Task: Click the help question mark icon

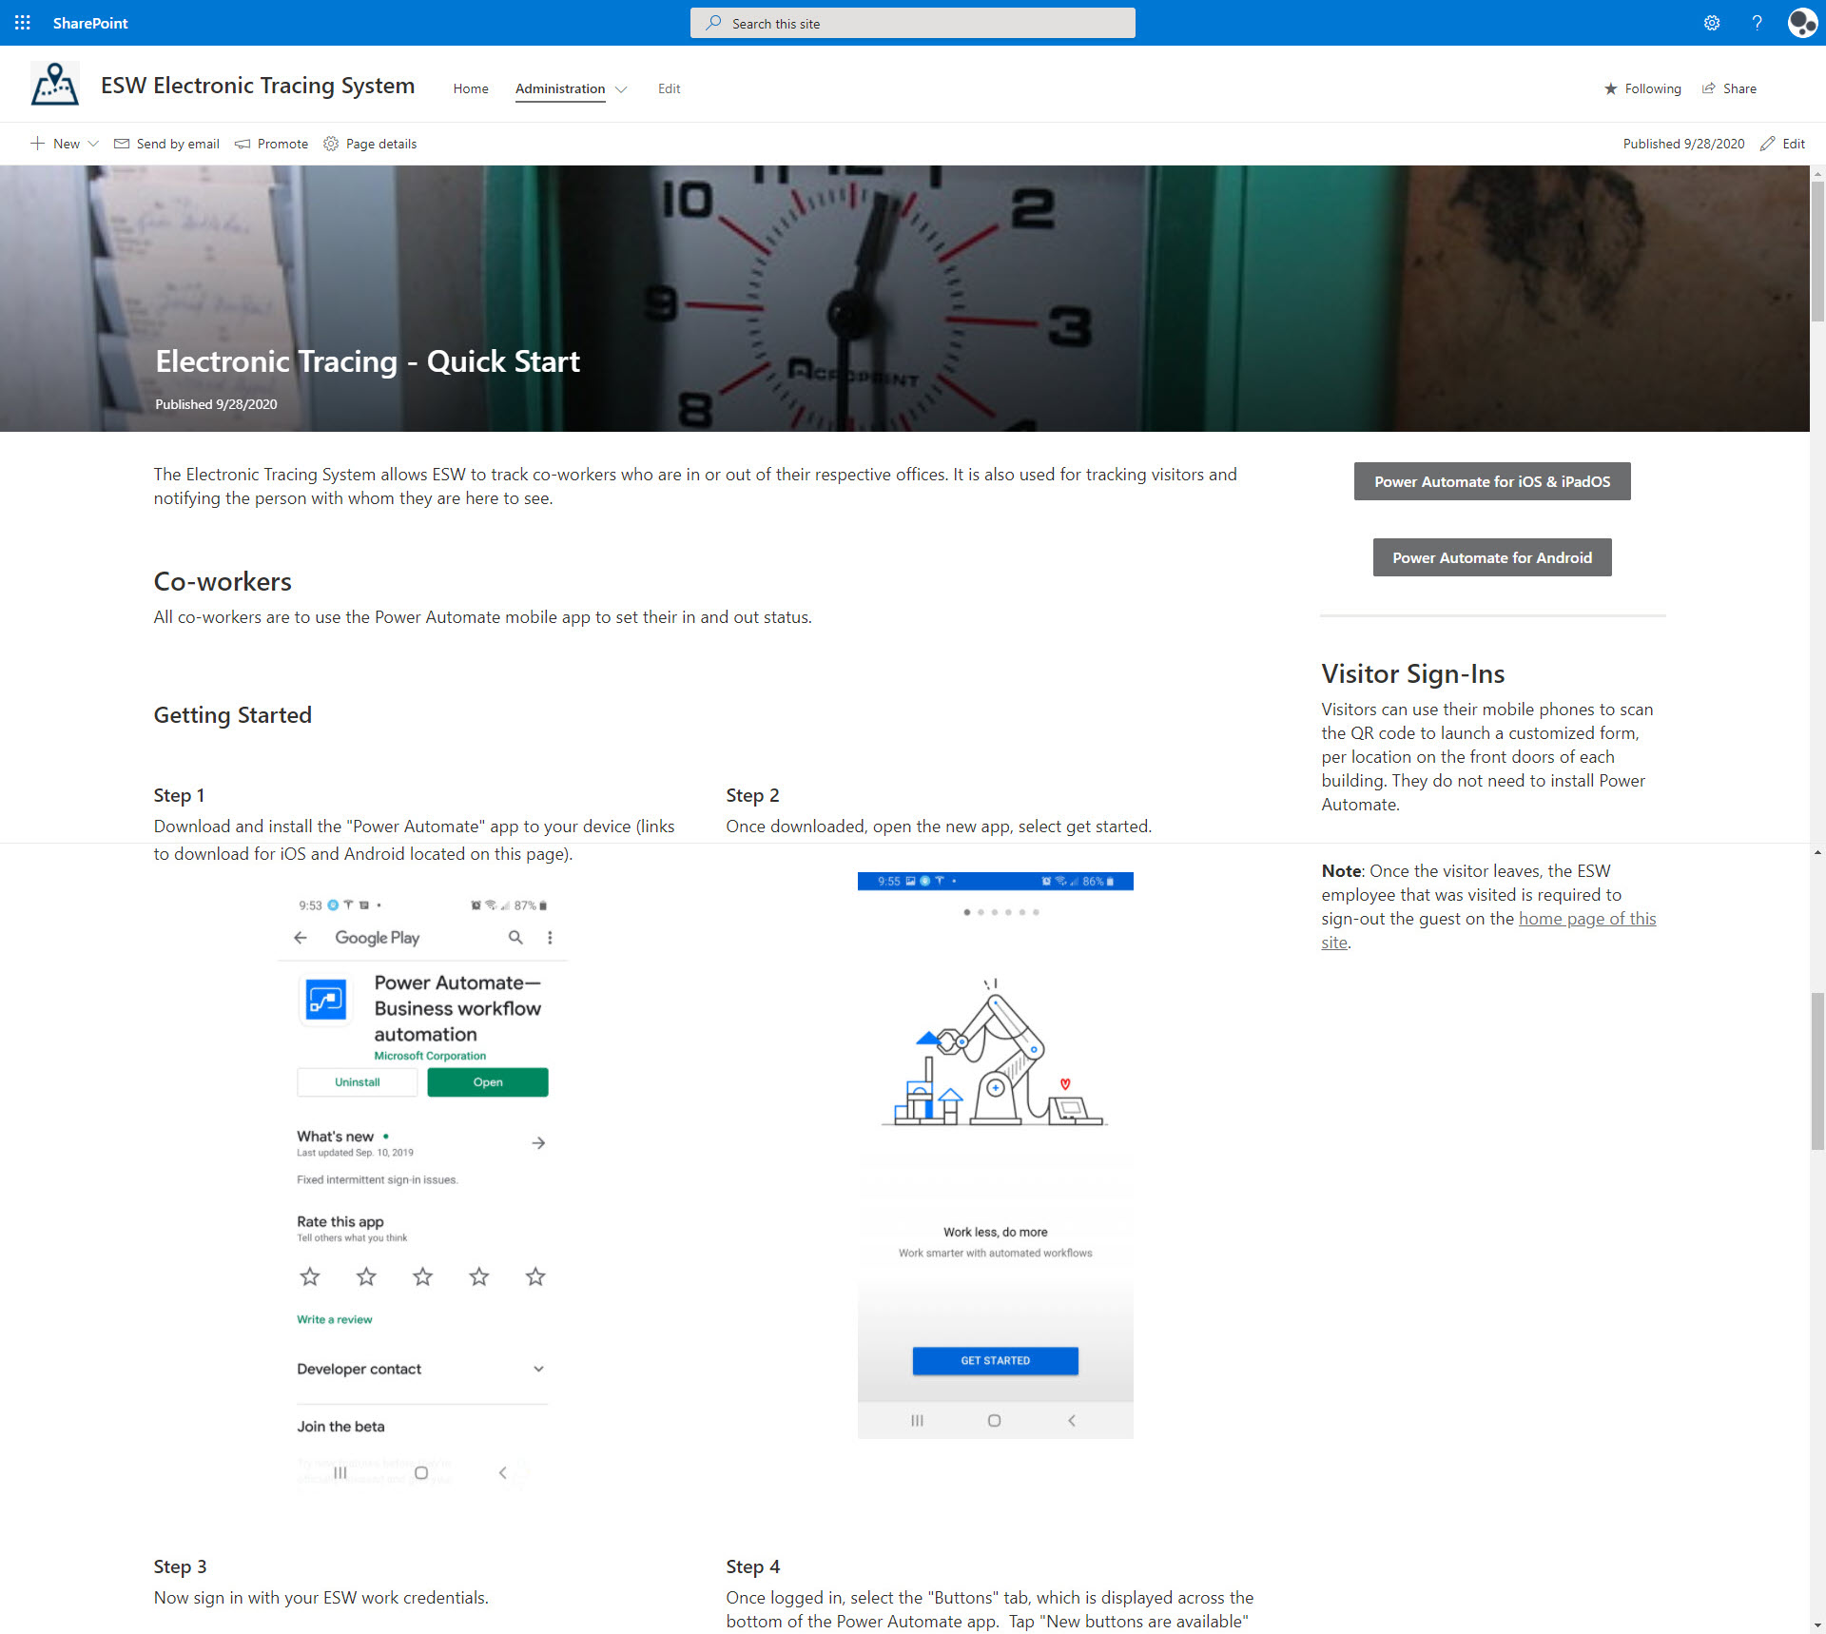Action: point(1757,23)
